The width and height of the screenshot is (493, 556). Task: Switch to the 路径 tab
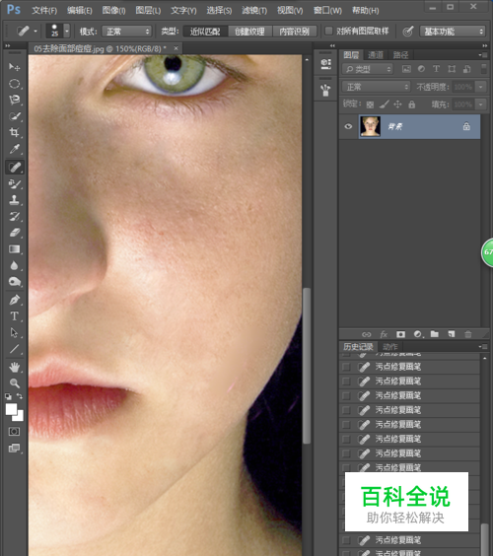click(400, 55)
